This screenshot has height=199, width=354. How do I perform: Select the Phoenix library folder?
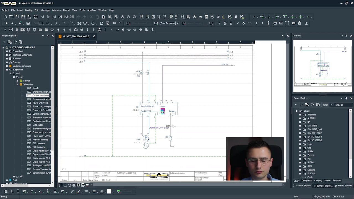tap(311, 155)
